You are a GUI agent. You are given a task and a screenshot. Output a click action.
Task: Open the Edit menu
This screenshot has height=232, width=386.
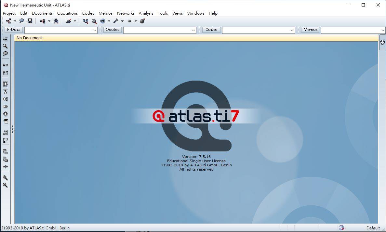24,13
